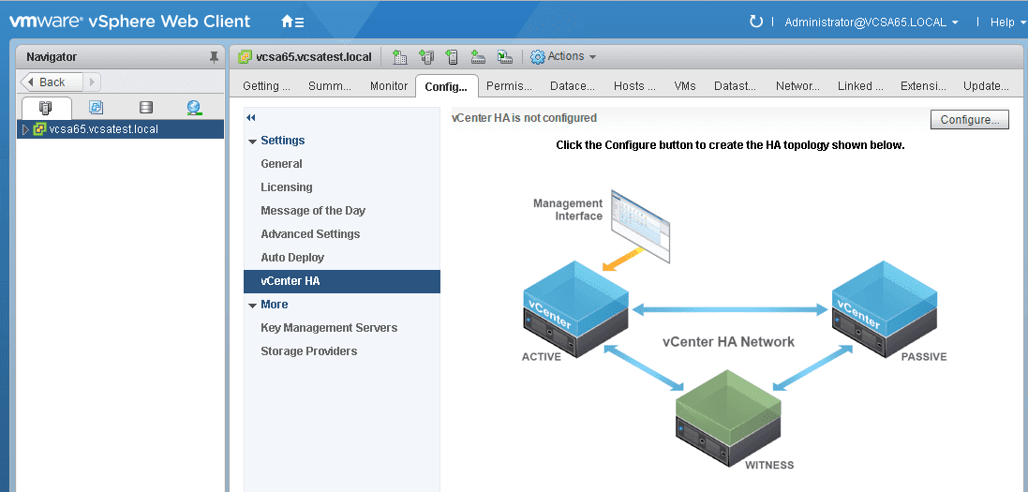This screenshot has height=492, width=1028.
Task: Select the Configure tab
Action: pyautogui.click(x=446, y=86)
